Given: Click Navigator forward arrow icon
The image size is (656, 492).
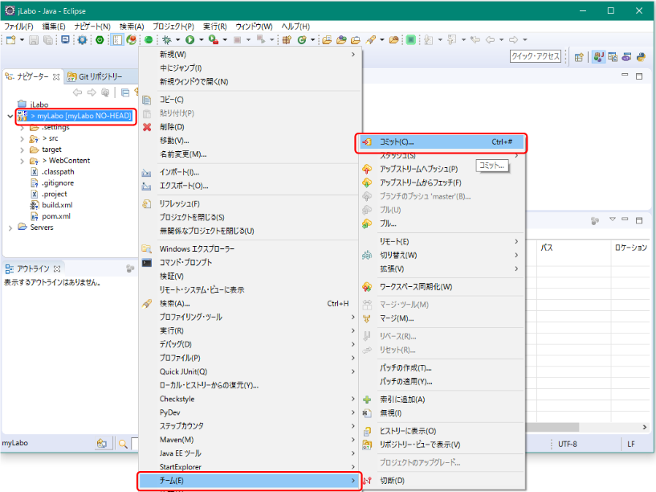Looking at the screenshot, I should tap(92, 92).
